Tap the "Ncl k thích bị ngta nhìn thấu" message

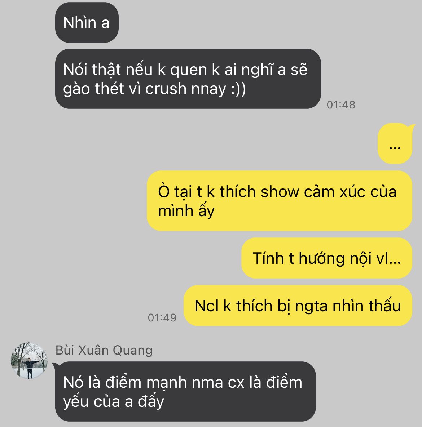(x=298, y=306)
